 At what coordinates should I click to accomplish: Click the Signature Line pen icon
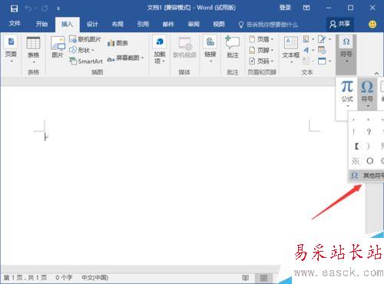[322, 39]
